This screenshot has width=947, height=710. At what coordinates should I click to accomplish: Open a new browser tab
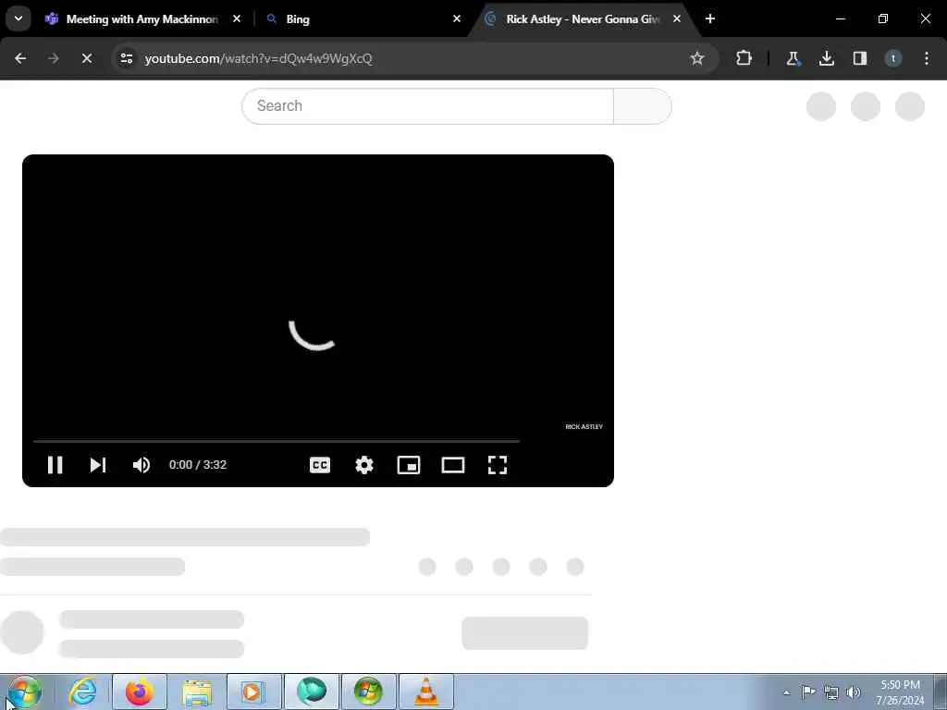point(710,19)
